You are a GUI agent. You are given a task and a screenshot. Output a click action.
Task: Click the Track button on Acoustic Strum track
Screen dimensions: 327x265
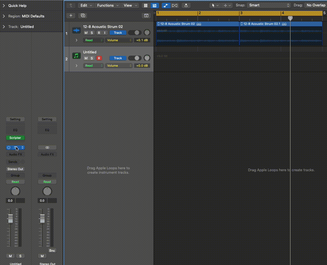[118, 33]
